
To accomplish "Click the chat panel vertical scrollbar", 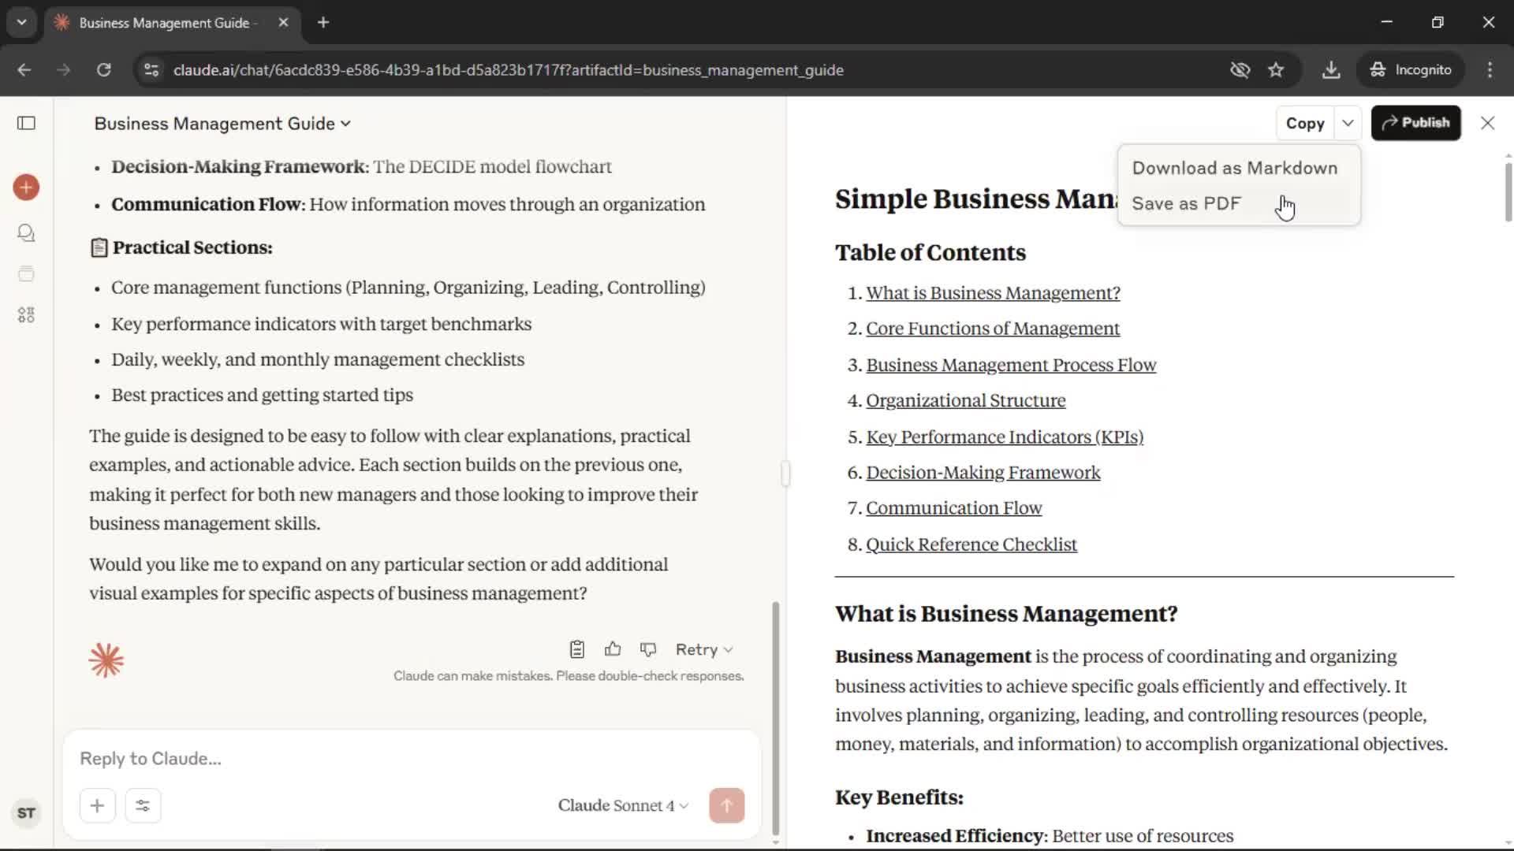I will coord(776,719).
